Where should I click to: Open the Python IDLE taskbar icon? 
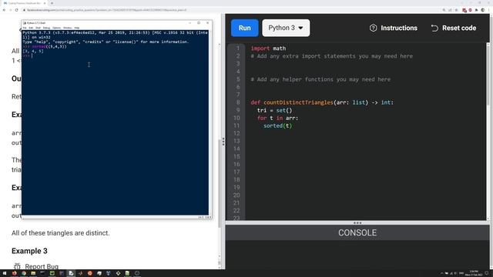point(71,273)
